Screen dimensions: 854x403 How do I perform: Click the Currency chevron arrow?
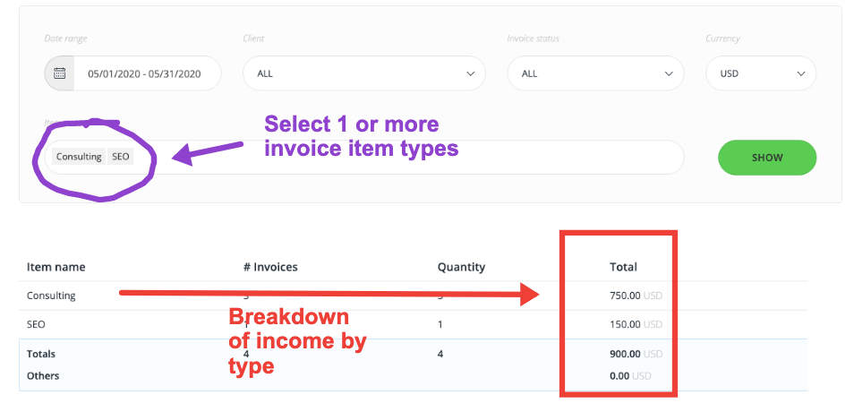pos(800,74)
